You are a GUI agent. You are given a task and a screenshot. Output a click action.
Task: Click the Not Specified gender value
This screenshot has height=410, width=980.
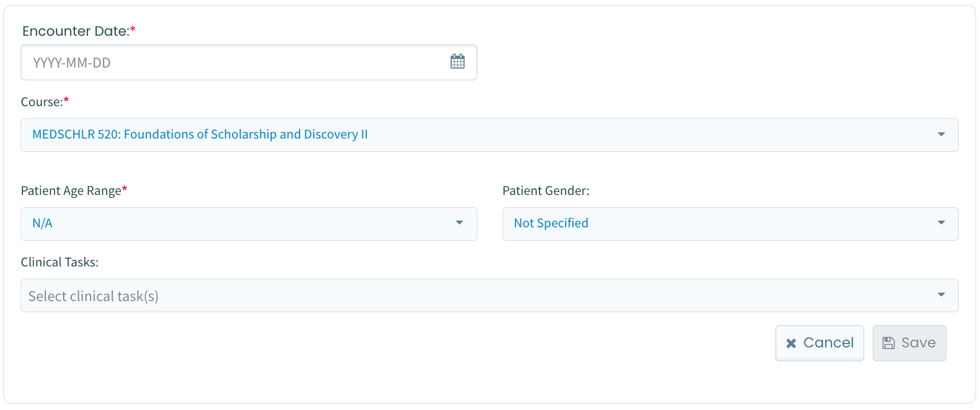(551, 223)
